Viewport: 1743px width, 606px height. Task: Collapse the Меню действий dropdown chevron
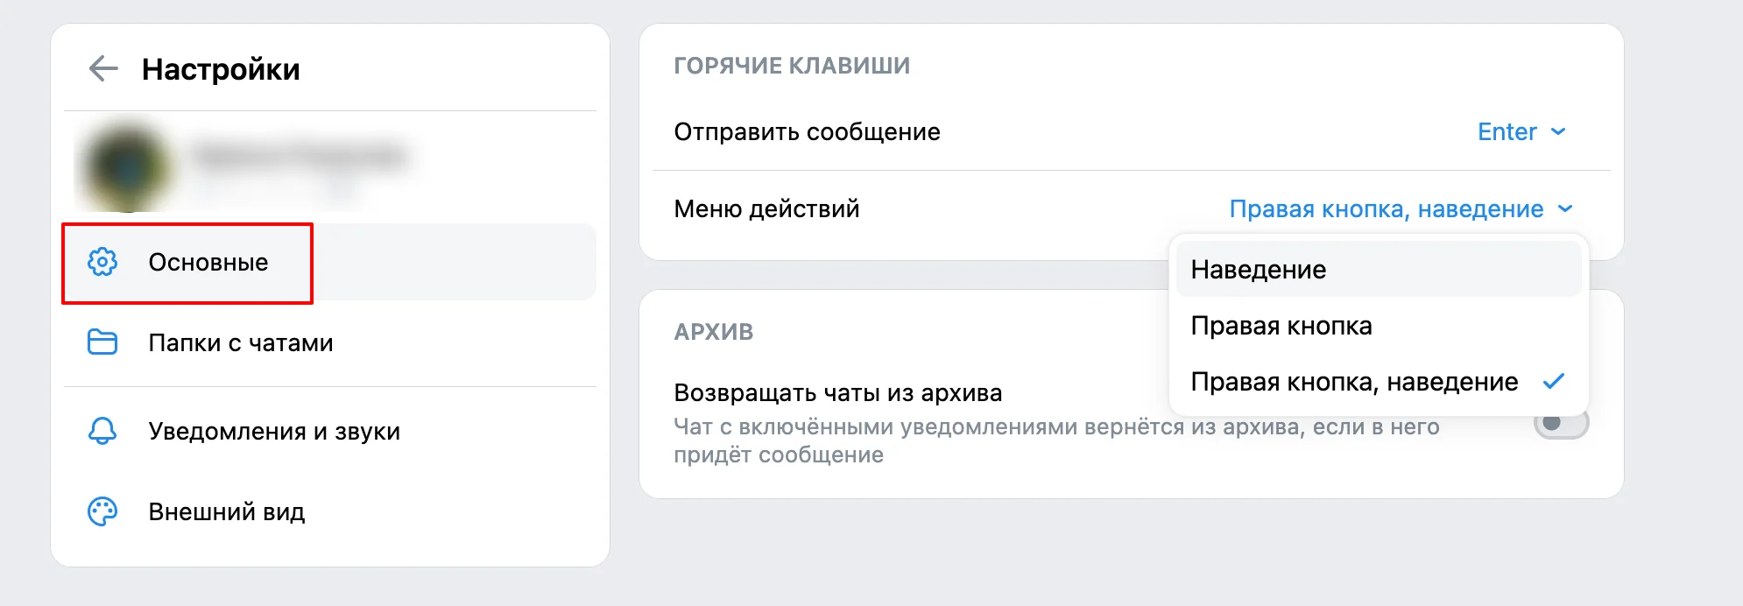[1565, 208]
